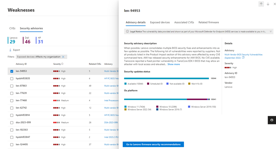Check the hpsbhf03835 row checkbox
This screenshot has width=276, height=149.
click(x=12, y=79)
